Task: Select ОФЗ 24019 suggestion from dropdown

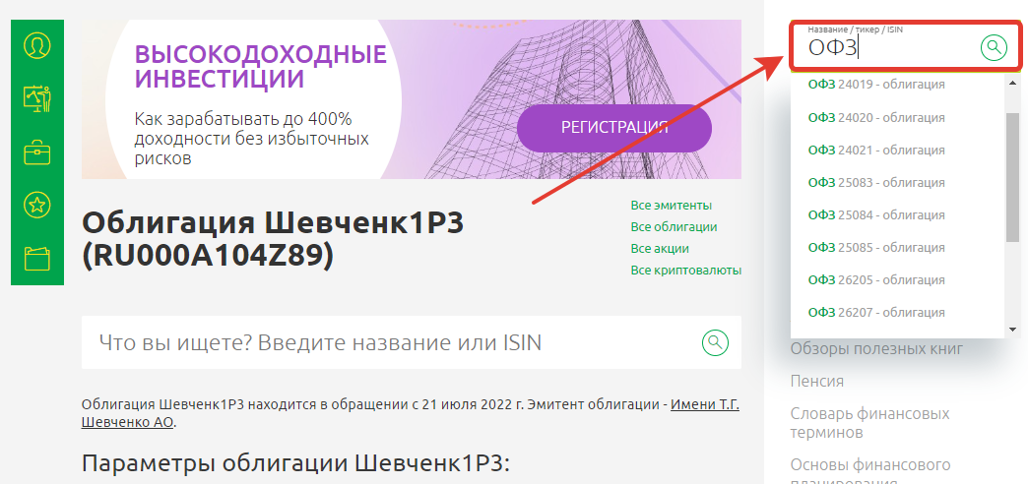Action: (875, 85)
